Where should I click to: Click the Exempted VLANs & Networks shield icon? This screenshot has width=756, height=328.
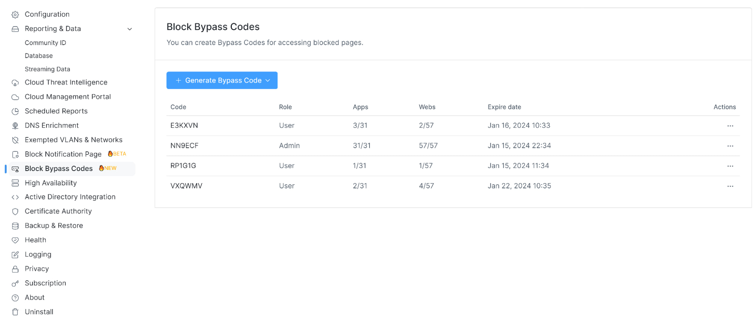coord(15,140)
